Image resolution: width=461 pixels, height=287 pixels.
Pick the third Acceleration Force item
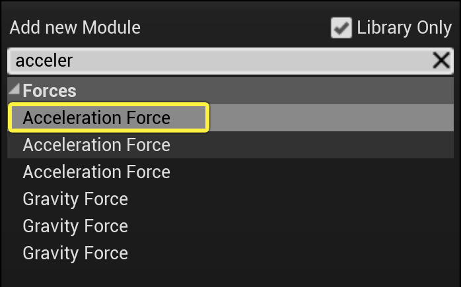coord(96,172)
